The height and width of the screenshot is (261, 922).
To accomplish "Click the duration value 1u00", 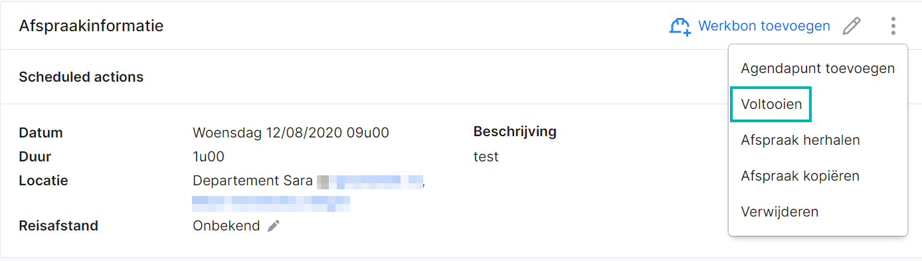I will (x=209, y=157).
